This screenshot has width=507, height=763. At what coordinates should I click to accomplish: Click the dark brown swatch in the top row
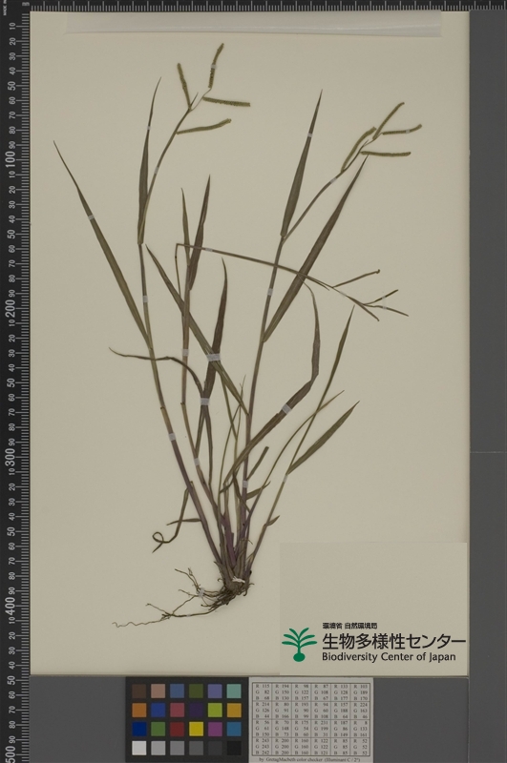(x=138, y=691)
